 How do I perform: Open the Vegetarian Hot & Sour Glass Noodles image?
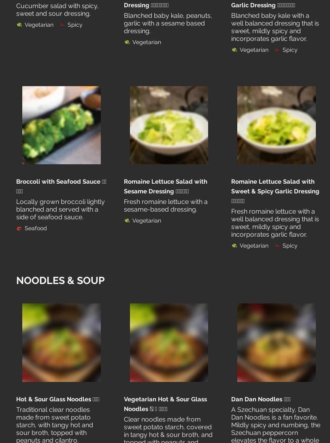click(169, 343)
